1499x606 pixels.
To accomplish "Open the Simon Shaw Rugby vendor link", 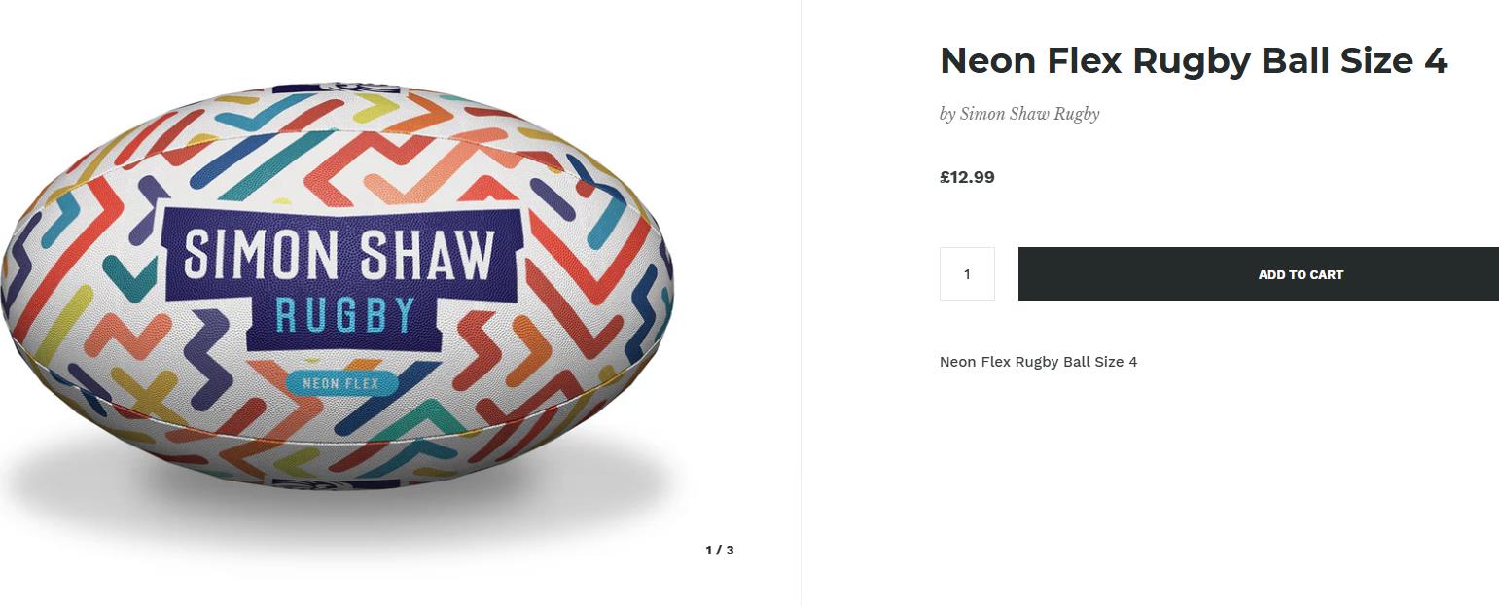I will point(1029,114).
